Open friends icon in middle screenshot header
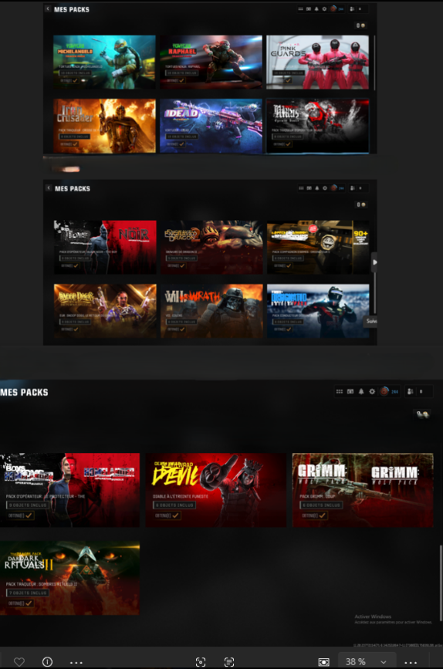The width and height of the screenshot is (443, 669). click(x=353, y=188)
